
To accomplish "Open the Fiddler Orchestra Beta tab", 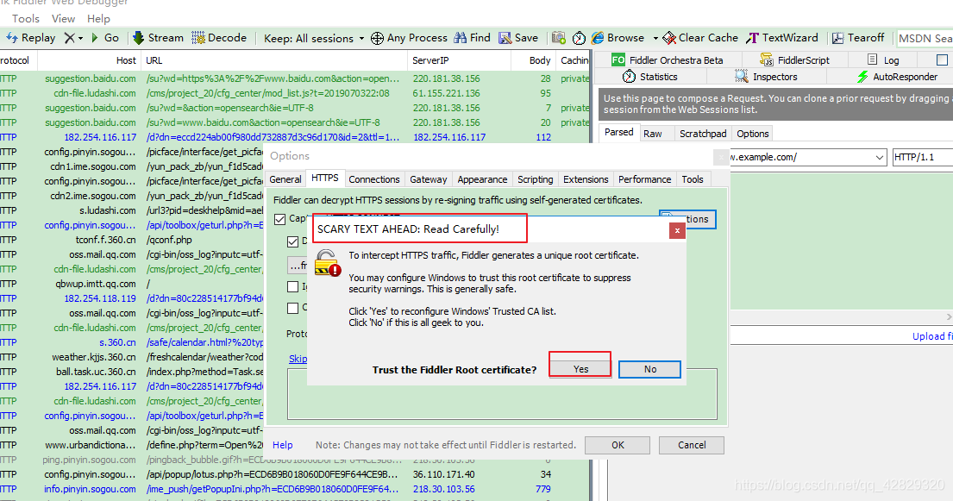I will coord(667,59).
